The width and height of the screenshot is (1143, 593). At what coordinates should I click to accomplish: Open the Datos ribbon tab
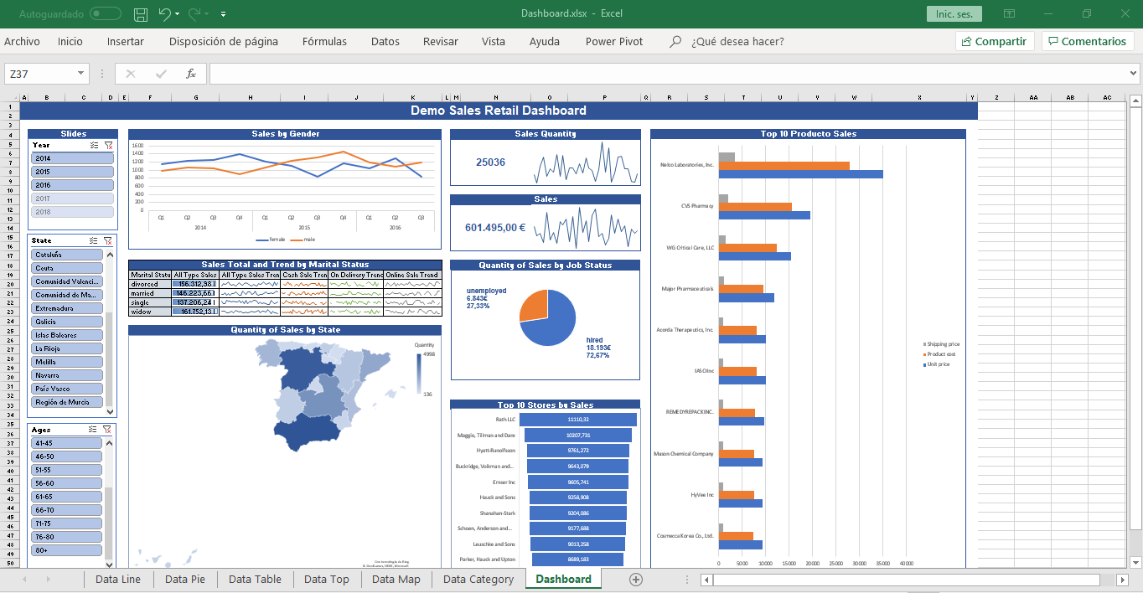(385, 42)
